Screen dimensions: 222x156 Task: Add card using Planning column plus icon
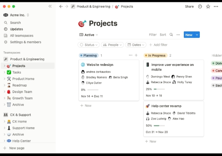click(x=136, y=55)
